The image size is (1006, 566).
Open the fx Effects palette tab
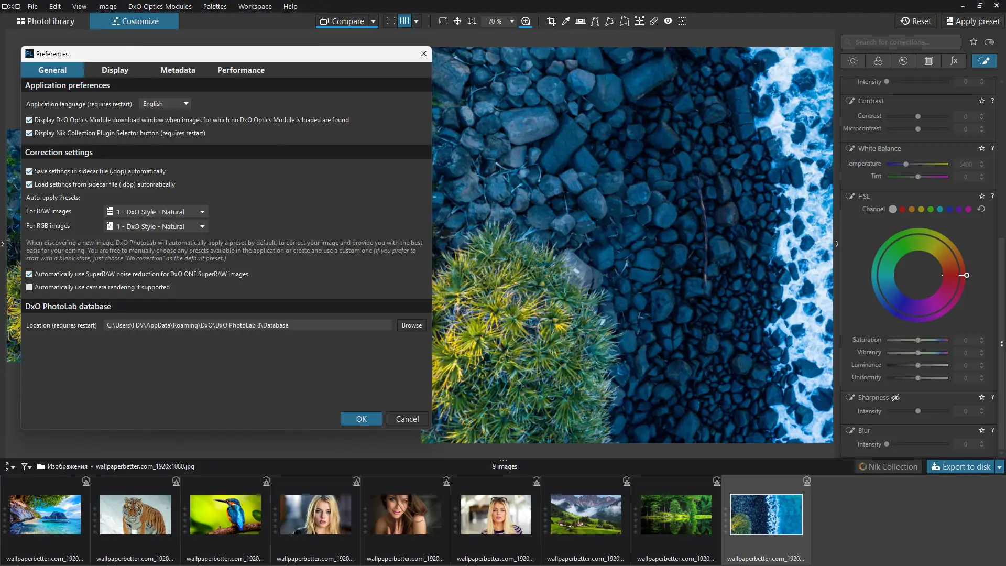click(954, 61)
